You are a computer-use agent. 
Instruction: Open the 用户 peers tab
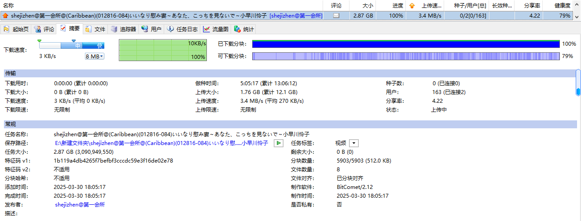click(x=152, y=29)
